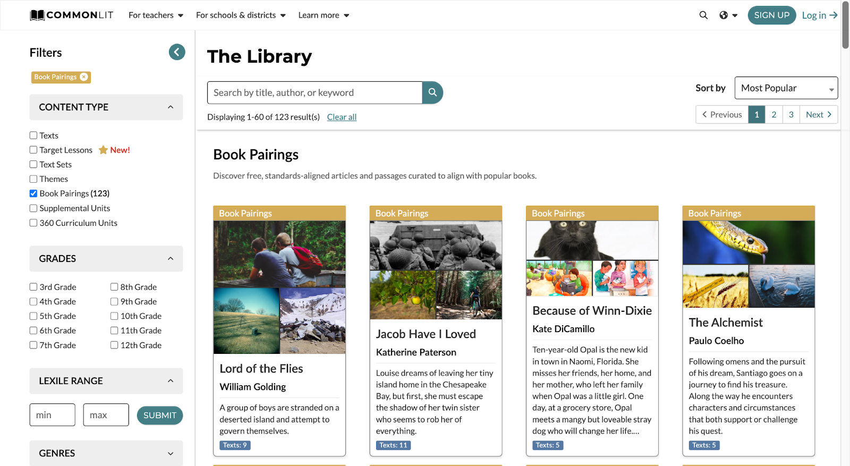Uncheck the Book Pairings checkbox
Screen dimensions: 850x466
pos(33,193)
